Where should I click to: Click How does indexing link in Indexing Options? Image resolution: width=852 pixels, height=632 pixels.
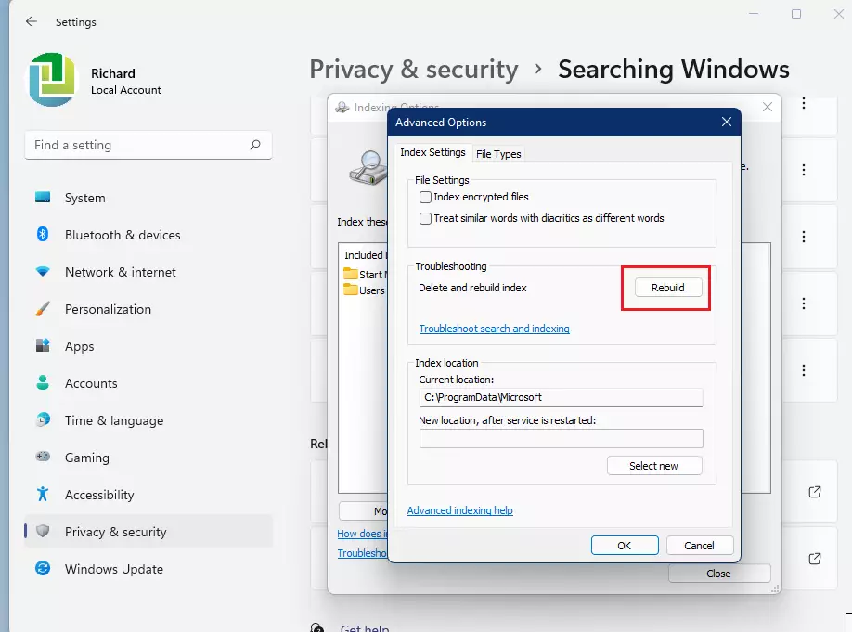[x=363, y=534]
